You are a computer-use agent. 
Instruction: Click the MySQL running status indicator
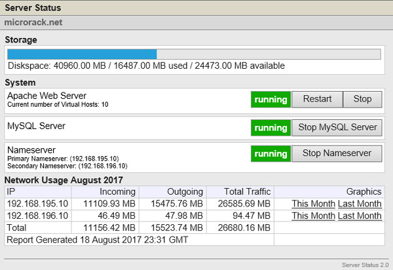coord(271,128)
